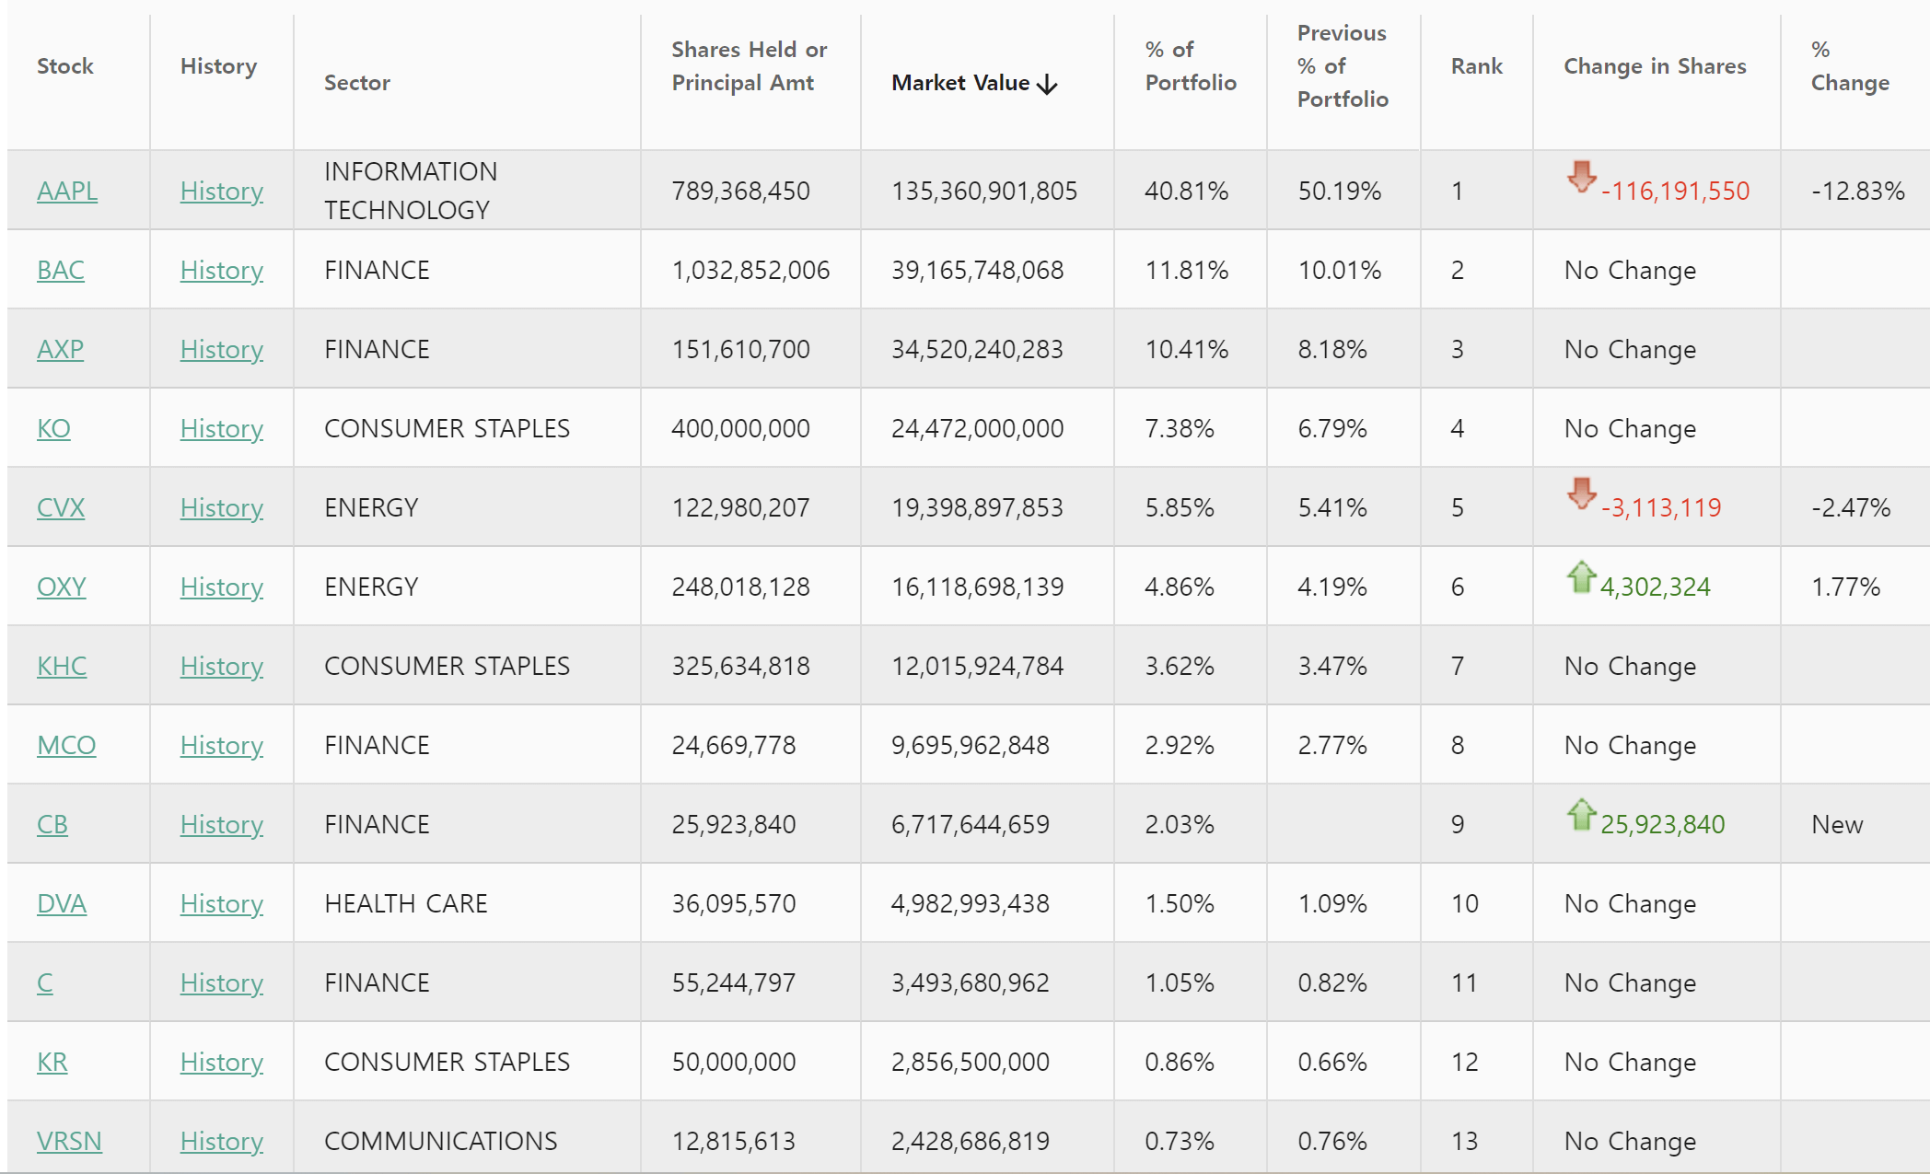
Task: Click BAC shares held 1,032,852,006
Action: pos(750,270)
